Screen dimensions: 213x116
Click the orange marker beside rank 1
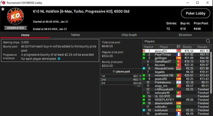[144, 51]
